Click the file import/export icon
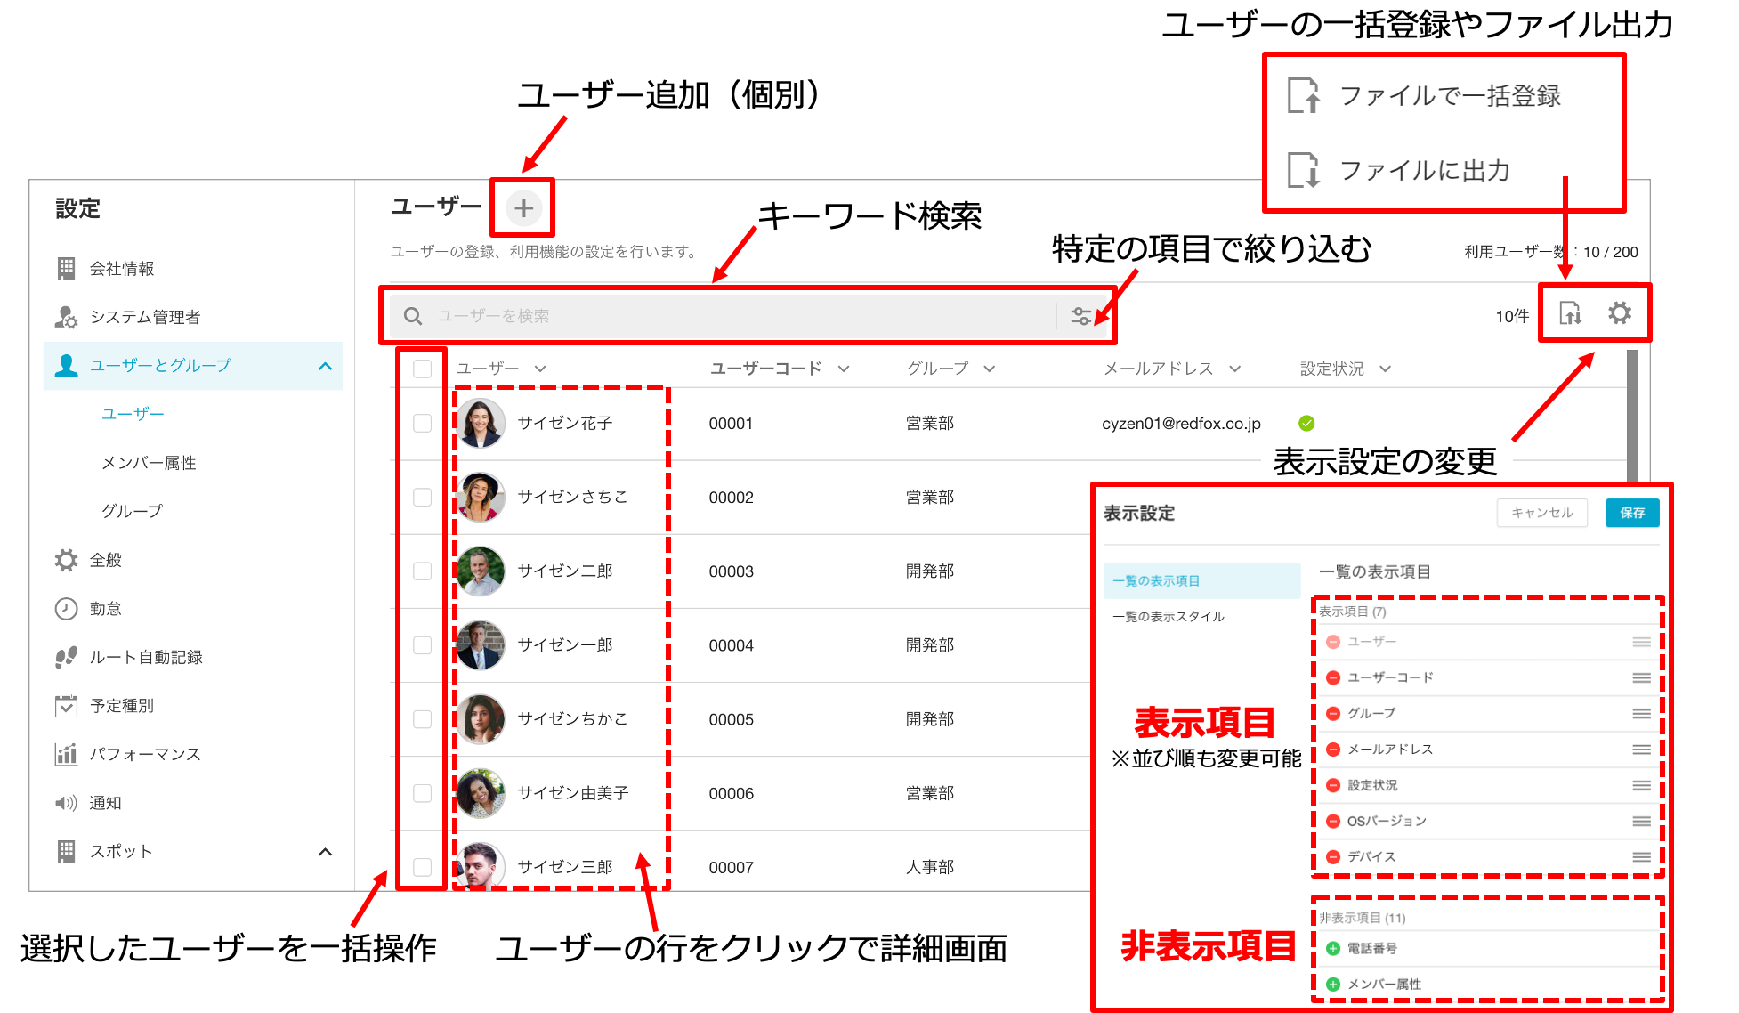1739x1013 pixels. (1570, 313)
